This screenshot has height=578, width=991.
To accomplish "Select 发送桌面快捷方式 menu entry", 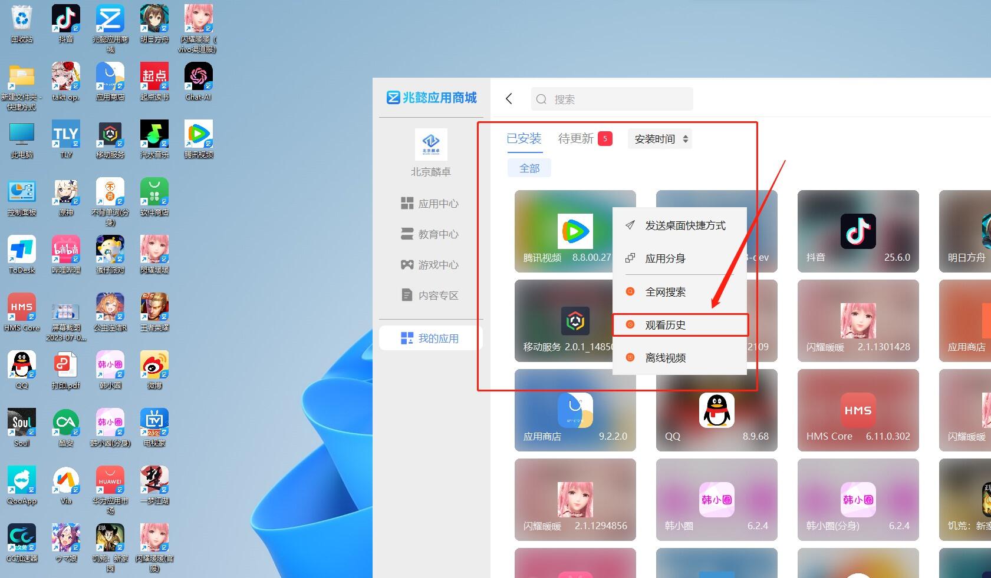I will tap(684, 225).
